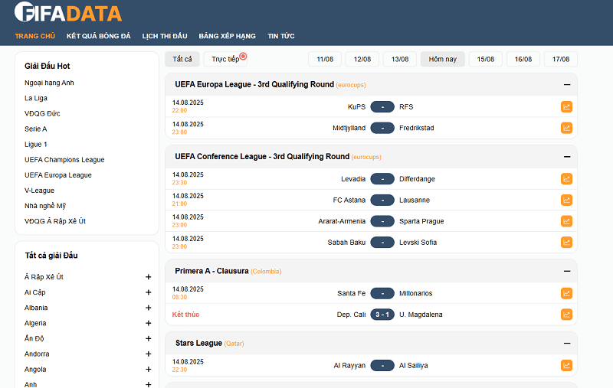This screenshot has height=388, width=613.
Task: Open stats chart icon for FC Astana vs Lausanne
Action: tap(566, 201)
